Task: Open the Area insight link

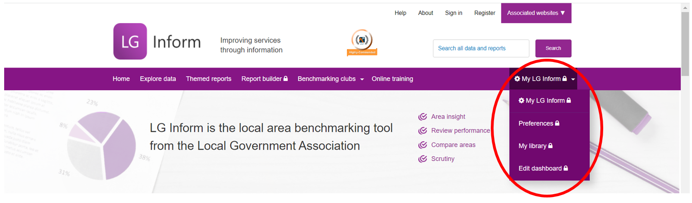Action: point(448,117)
